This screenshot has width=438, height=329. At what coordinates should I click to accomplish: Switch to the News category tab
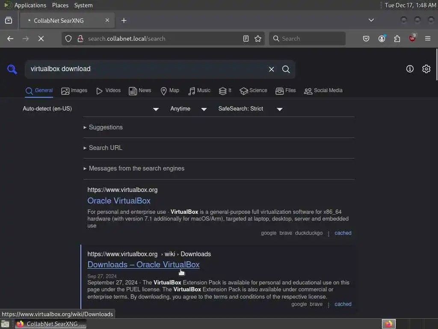click(140, 91)
